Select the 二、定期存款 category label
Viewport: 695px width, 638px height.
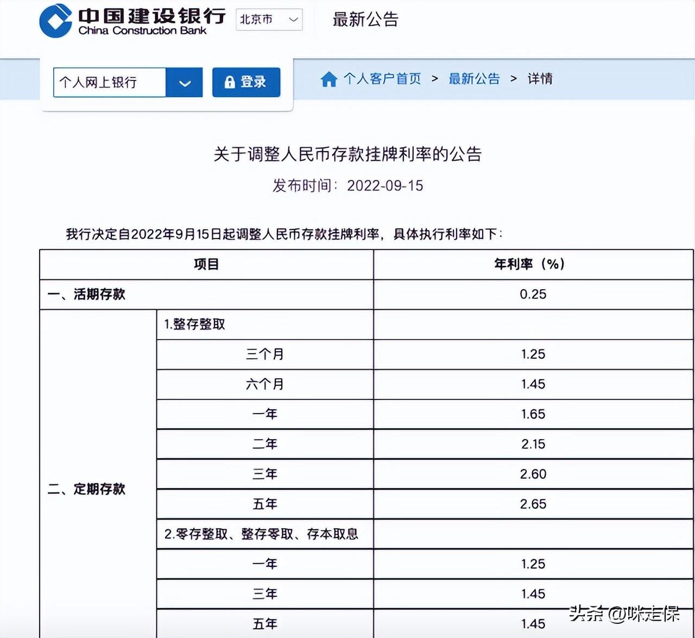[86, 489]
